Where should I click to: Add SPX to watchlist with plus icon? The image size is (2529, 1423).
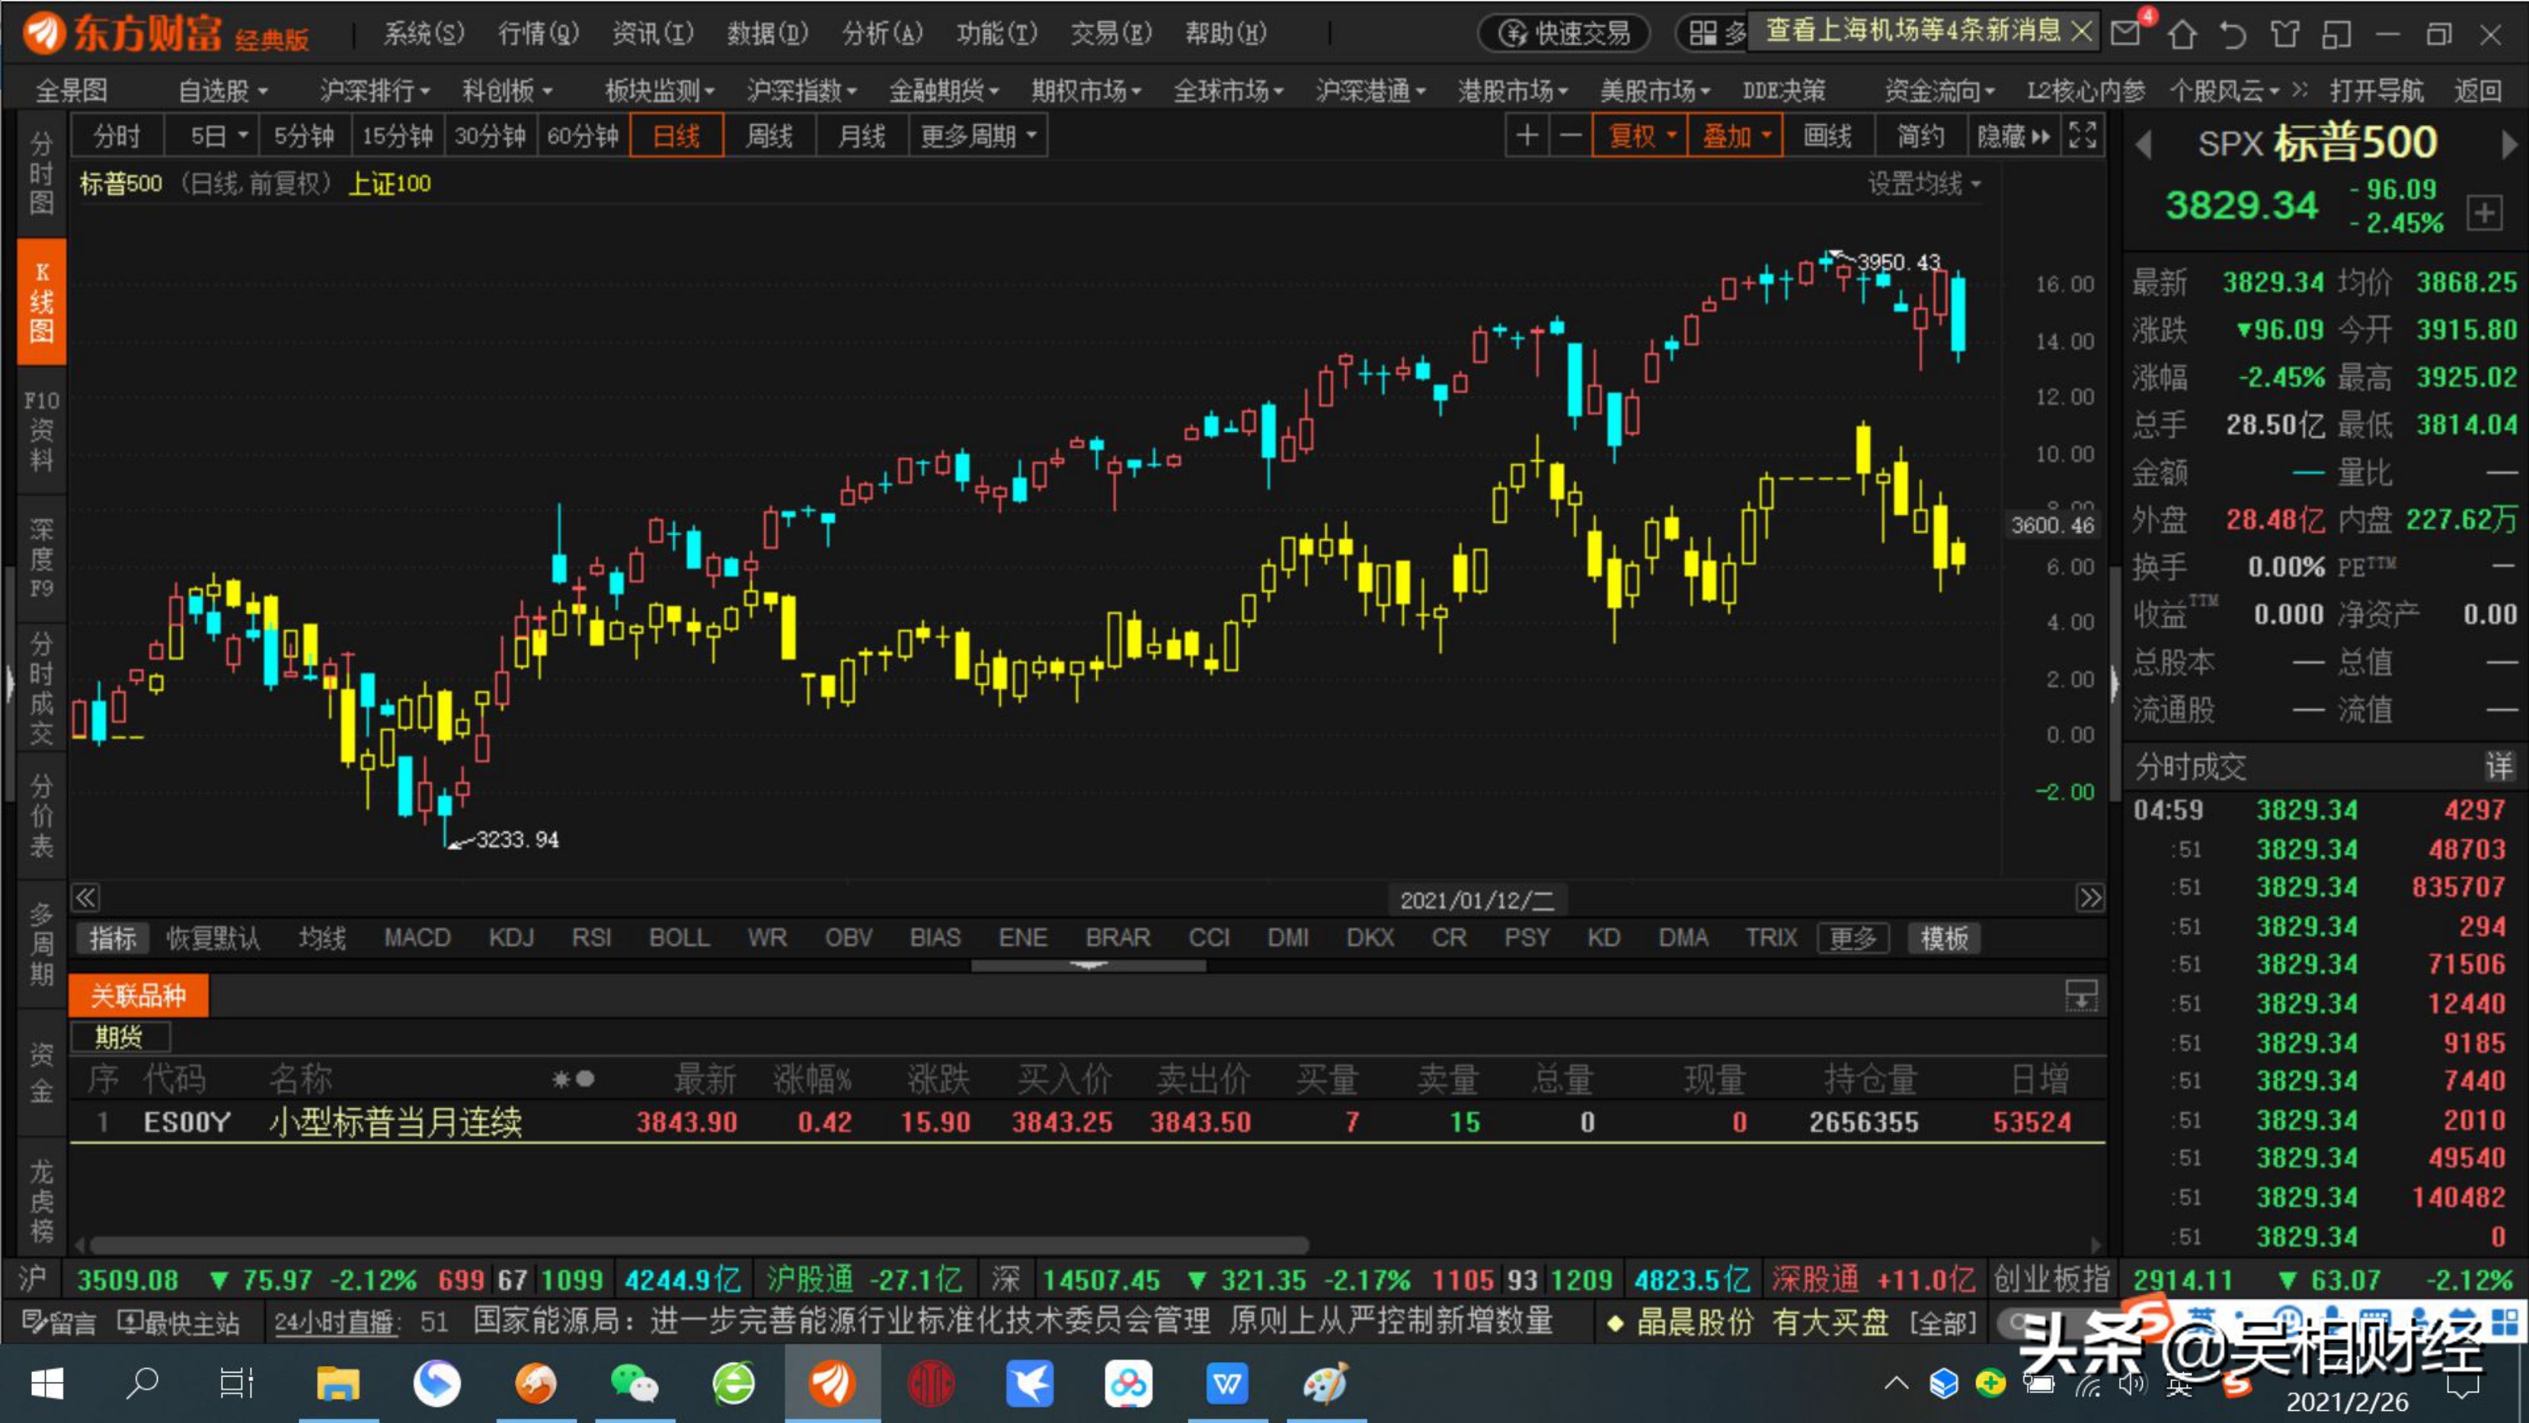tap(2484, 212)
